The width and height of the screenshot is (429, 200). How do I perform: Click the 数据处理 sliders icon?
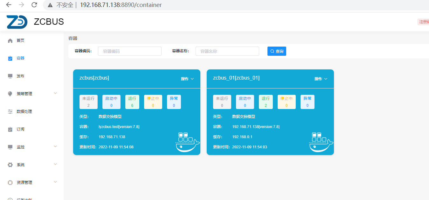(10, 112)
